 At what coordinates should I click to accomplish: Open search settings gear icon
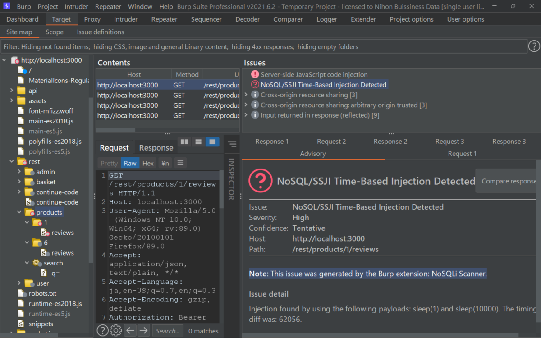(116, 330)
